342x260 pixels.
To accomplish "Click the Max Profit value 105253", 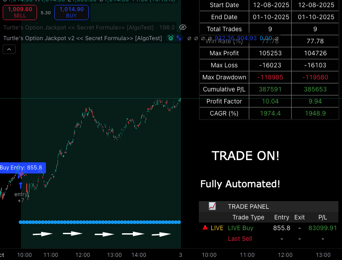I will coord(270,53).
